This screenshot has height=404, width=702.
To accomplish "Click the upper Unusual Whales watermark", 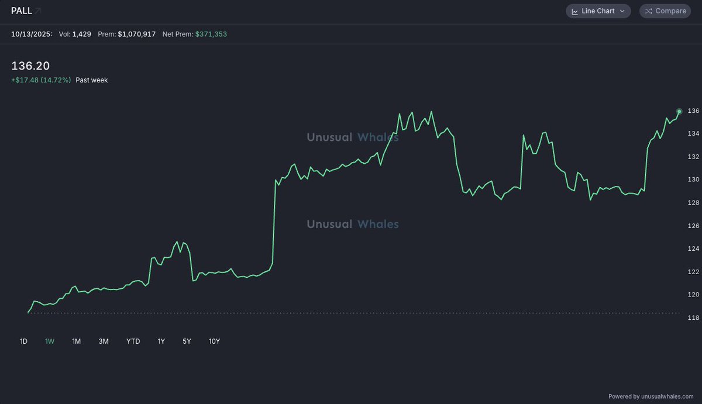I will tap(352, 137).
